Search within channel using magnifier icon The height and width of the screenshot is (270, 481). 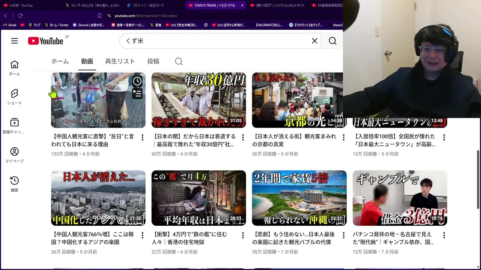coord(179,61)
